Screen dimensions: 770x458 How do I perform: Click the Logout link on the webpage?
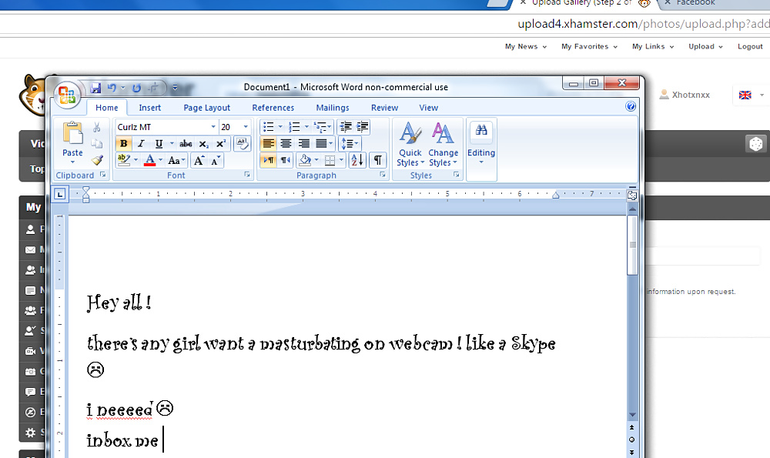[x=750, y=46]
